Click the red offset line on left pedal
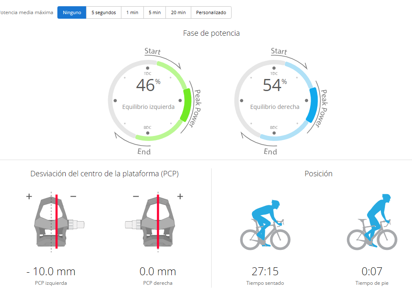Viewport: 412px width, 296px height. (x=57, y=222)
